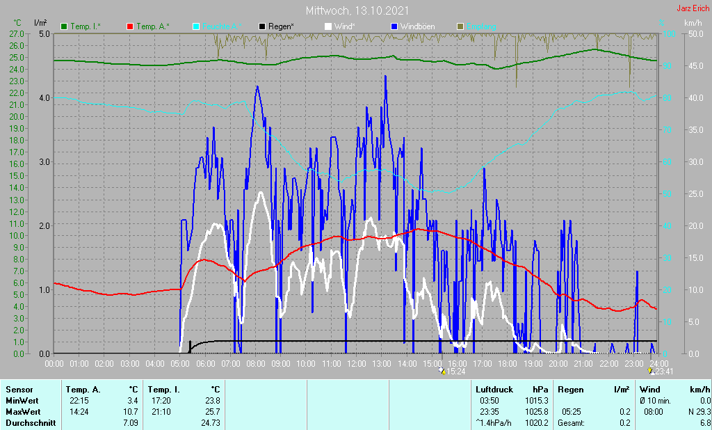Click the marker icon at 23:41
This screenshot has width=712, height=430.
(651, 372)
